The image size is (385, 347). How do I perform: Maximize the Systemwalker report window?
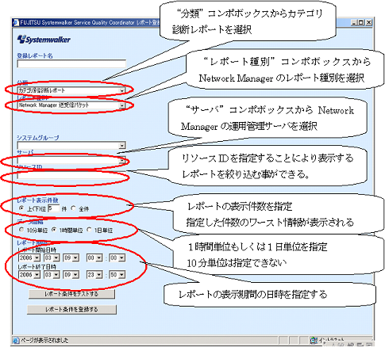(361, 23)
